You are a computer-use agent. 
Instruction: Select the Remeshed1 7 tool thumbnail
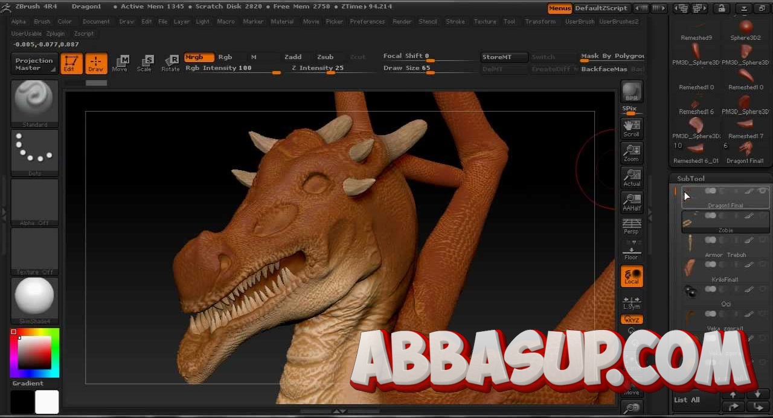pos(746,128)
